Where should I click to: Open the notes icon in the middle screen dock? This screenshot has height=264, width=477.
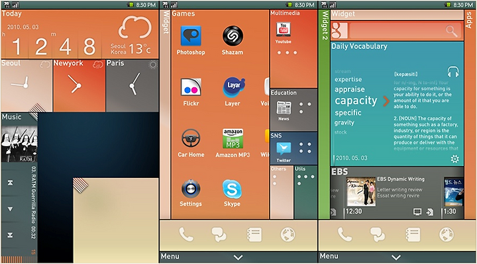coord(254,234)
